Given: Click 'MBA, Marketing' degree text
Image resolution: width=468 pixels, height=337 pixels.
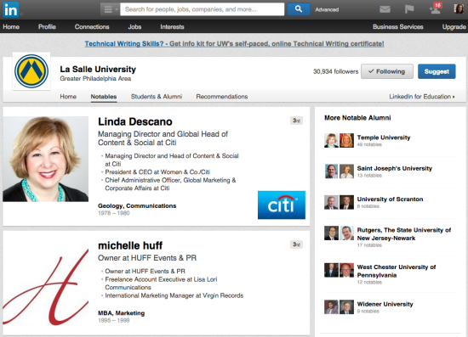Looking at the screenshot, I should click(x=121, y=313).
